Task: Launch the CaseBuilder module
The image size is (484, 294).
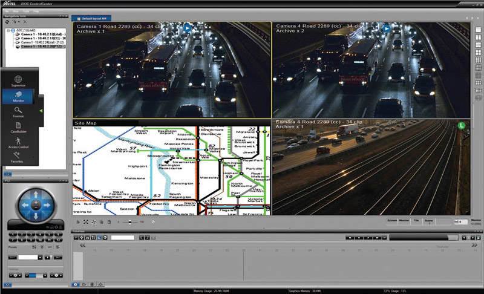Action: tap(18, 128)
